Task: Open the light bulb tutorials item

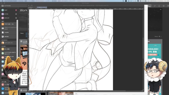Action: click(9, 49)
